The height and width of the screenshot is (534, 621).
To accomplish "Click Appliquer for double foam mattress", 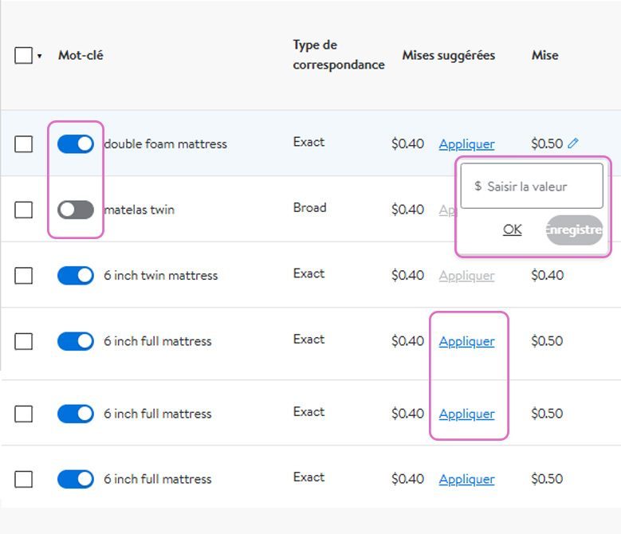I will [x=466, y=144].
